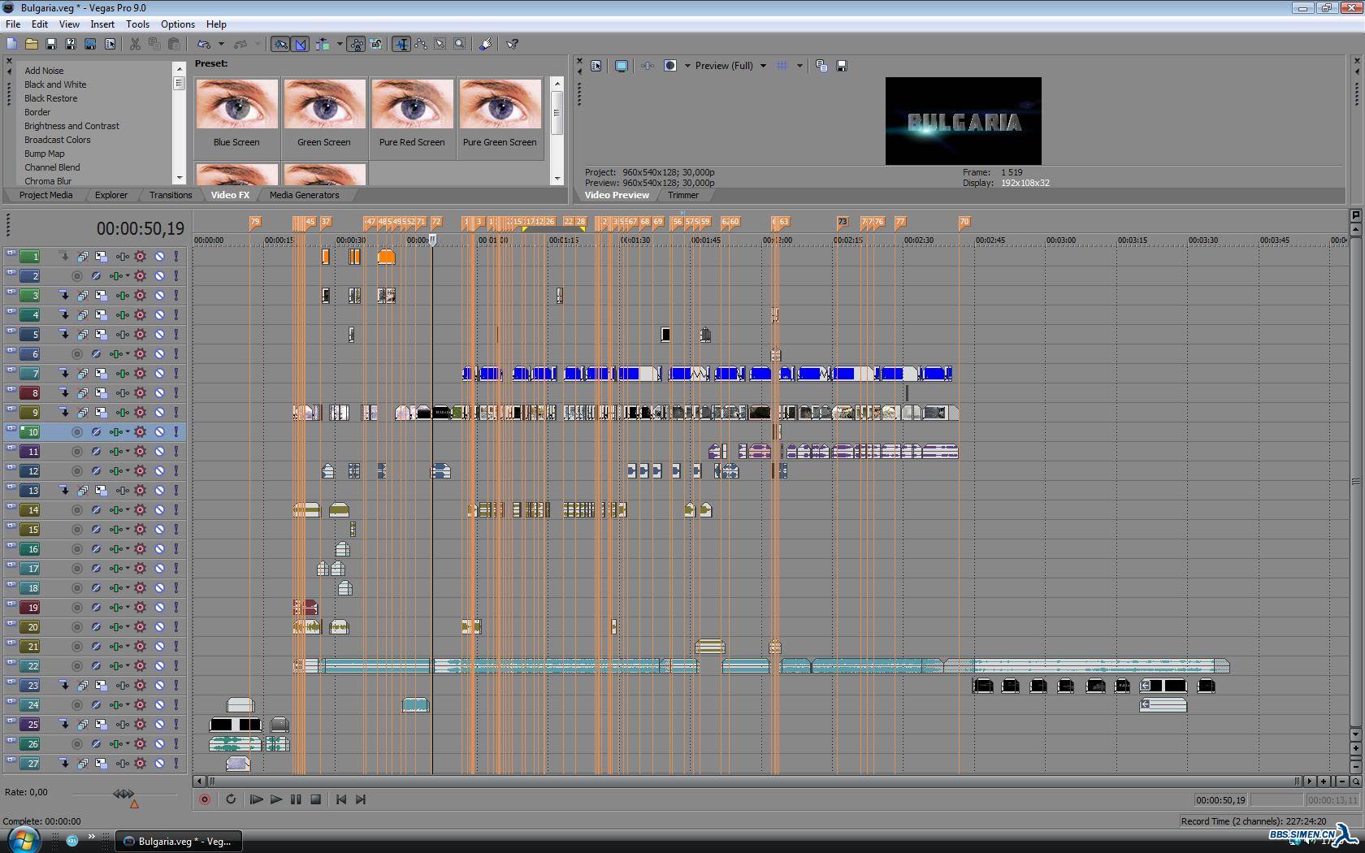1365x853 pixels.
Task: Open the Auto Ripple mode dropdown arrow
Action: pyautogui.click(x=340, y=44)
